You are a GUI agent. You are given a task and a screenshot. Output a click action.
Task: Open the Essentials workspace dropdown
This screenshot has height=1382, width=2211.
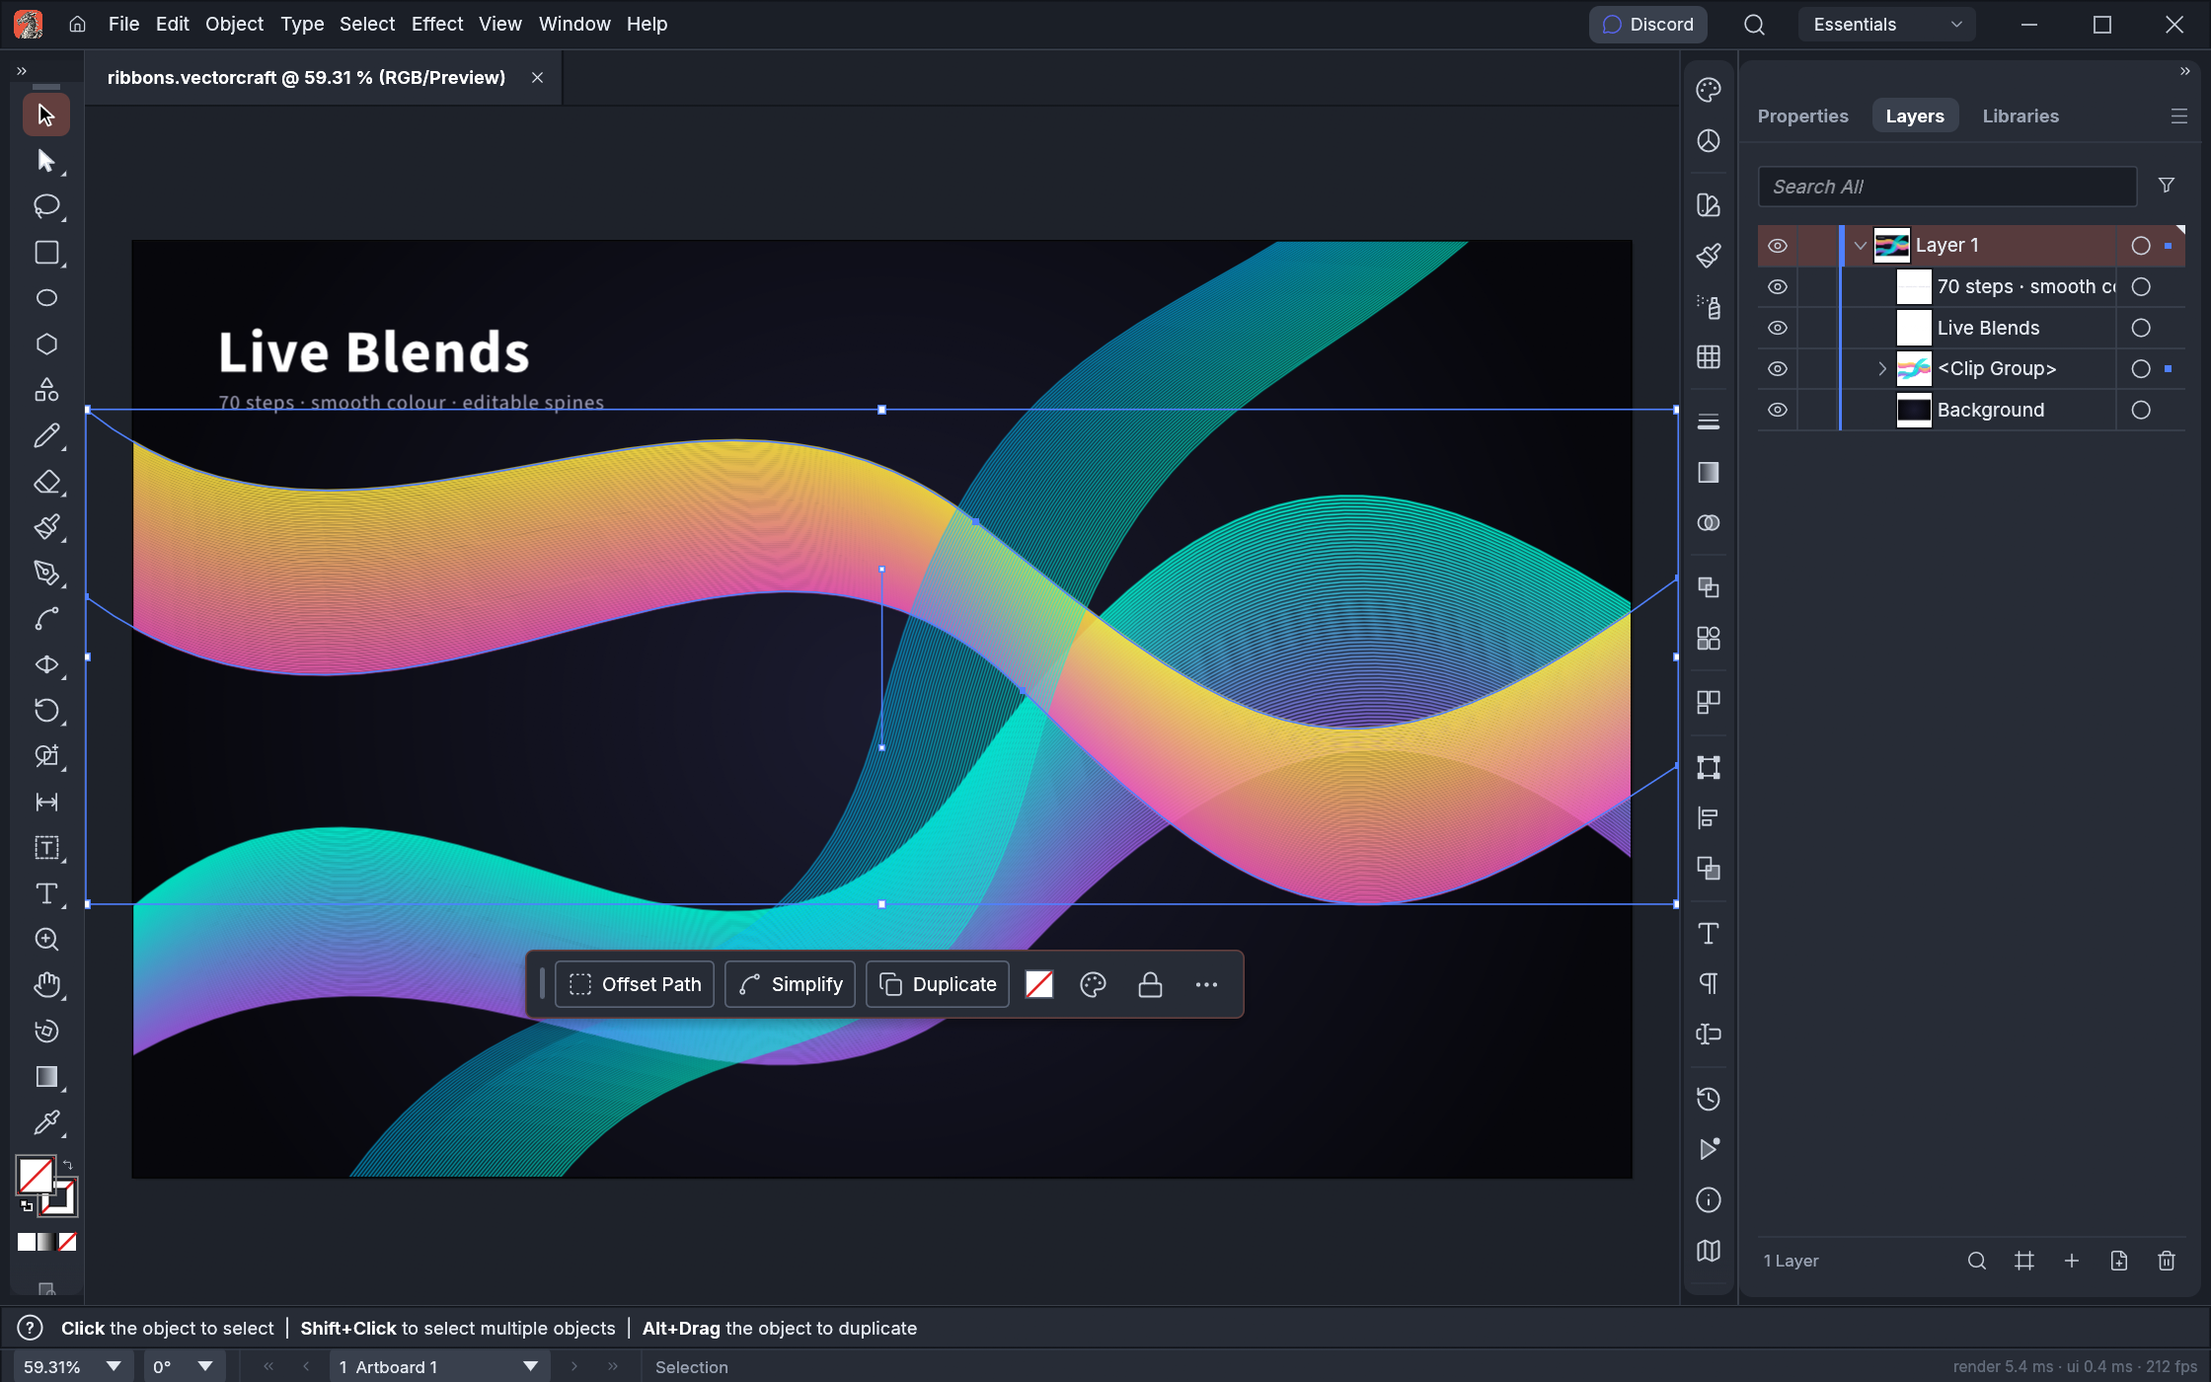pyautogui.click(x=1886, y=25)
